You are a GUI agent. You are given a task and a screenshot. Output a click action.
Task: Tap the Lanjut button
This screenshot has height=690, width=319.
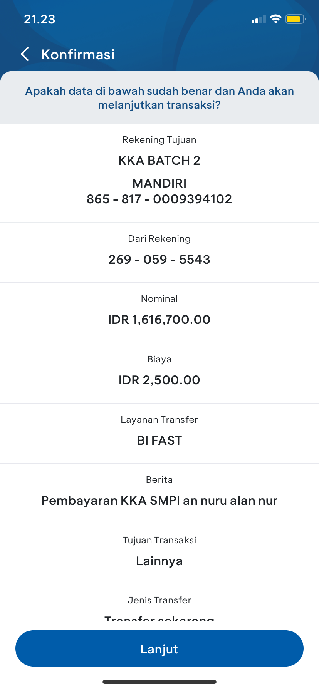point(159,649)
